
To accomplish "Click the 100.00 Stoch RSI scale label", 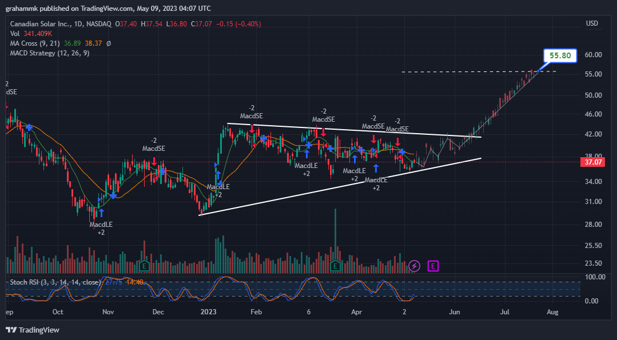I will click(x=595, y=277).
